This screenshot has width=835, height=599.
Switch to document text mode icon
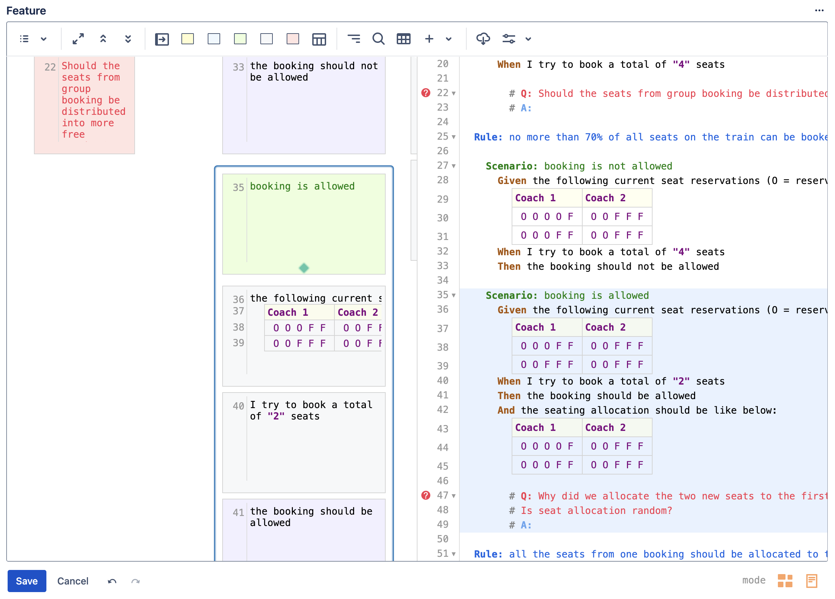811,581
